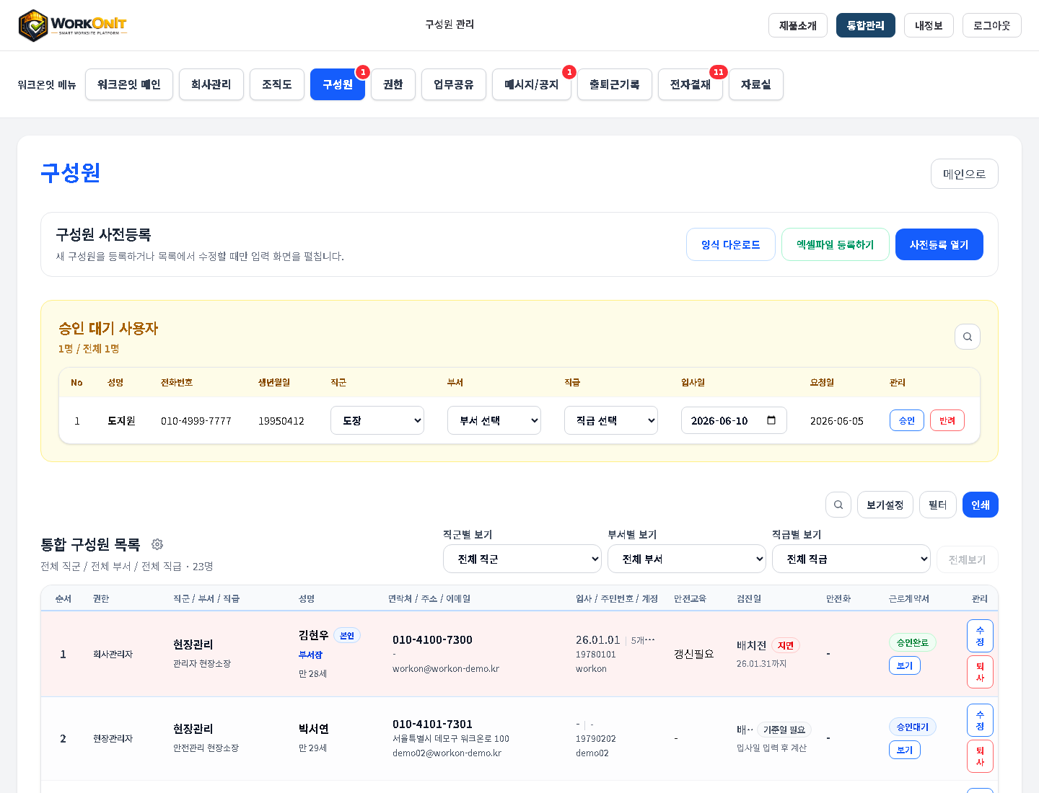This screenshot has height=793, width=1039.
Task: Click the 승인대기 status badge
Action: pos(913,727)
